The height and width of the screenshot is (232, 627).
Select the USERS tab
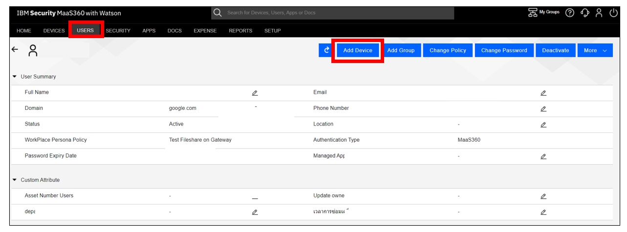point(86,30)
